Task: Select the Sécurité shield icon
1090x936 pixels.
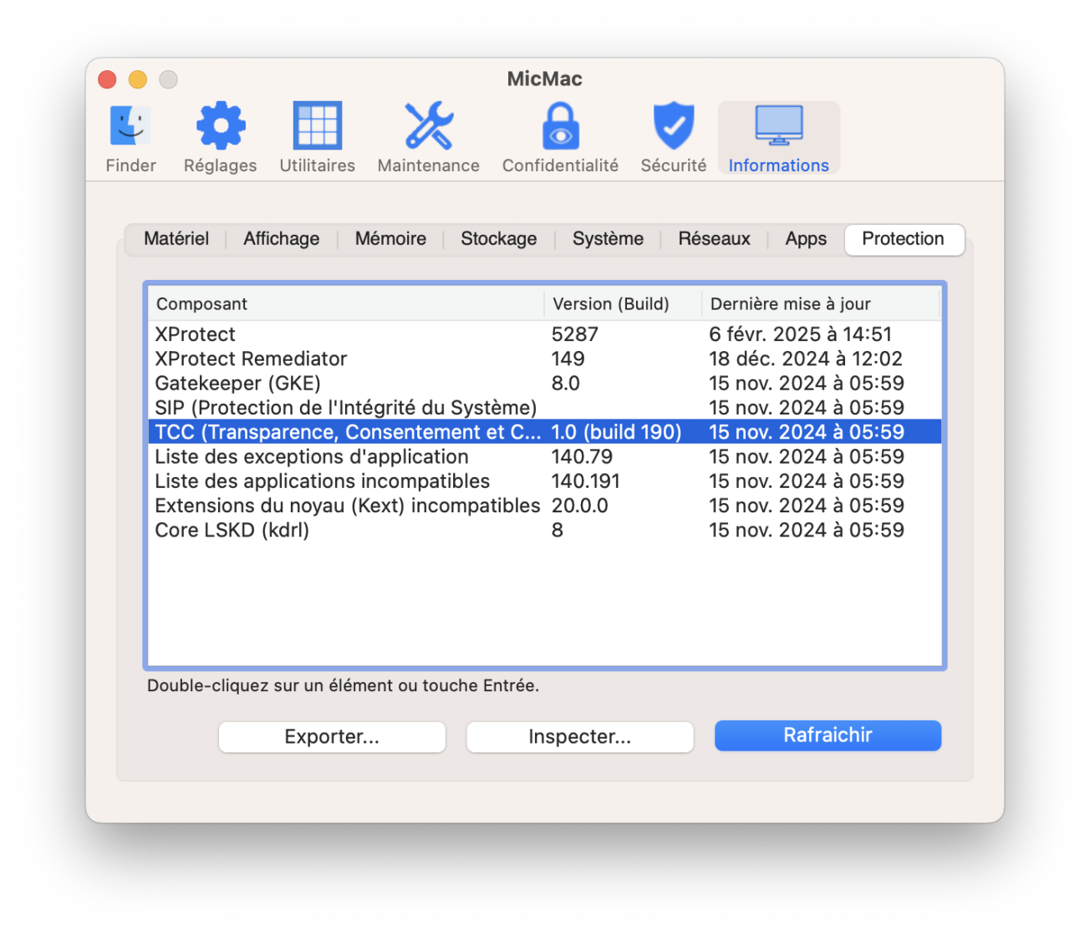Action: pyautogui.click(x=673, y=127)
